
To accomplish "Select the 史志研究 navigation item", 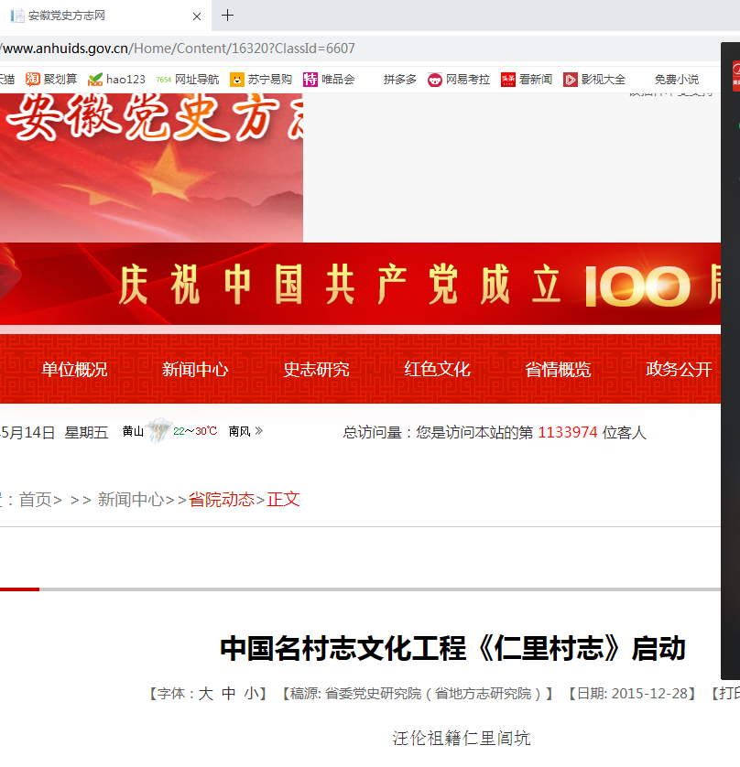I will tap(316, 369).
